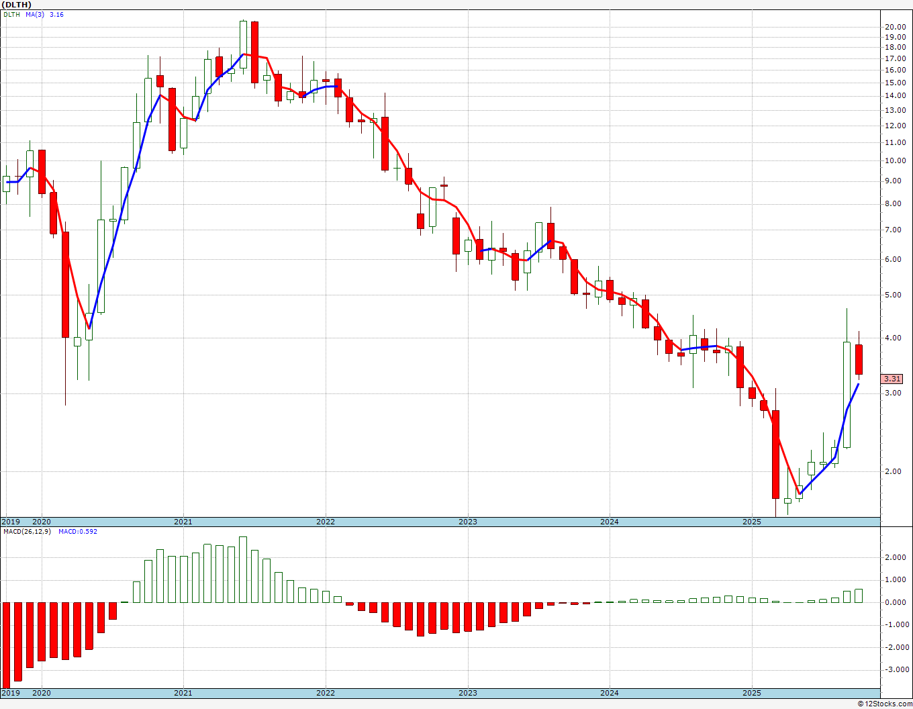Viewport: 913px width, 709px height.
Task: Select 2020 on the price chart time axis
Action: [x=42, y=522]
